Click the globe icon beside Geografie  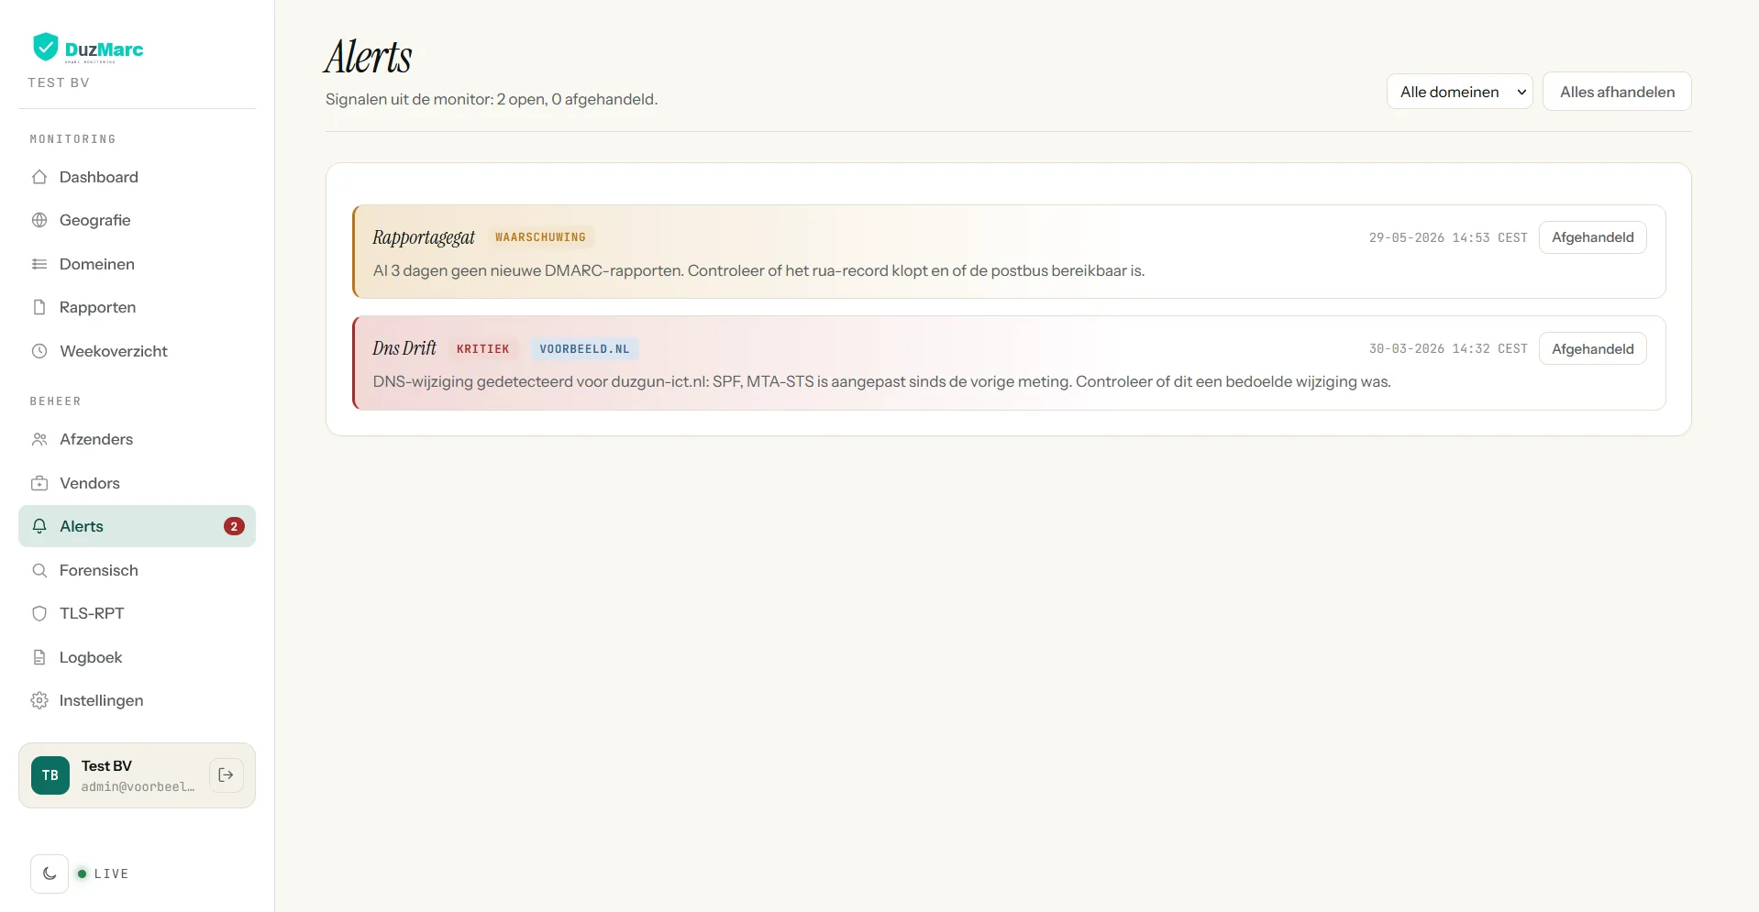pyautogui.click(x=39, y=220)
